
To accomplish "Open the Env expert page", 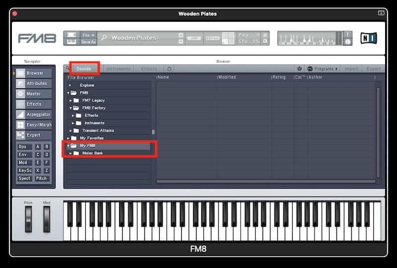I will [x=24, y=155].
